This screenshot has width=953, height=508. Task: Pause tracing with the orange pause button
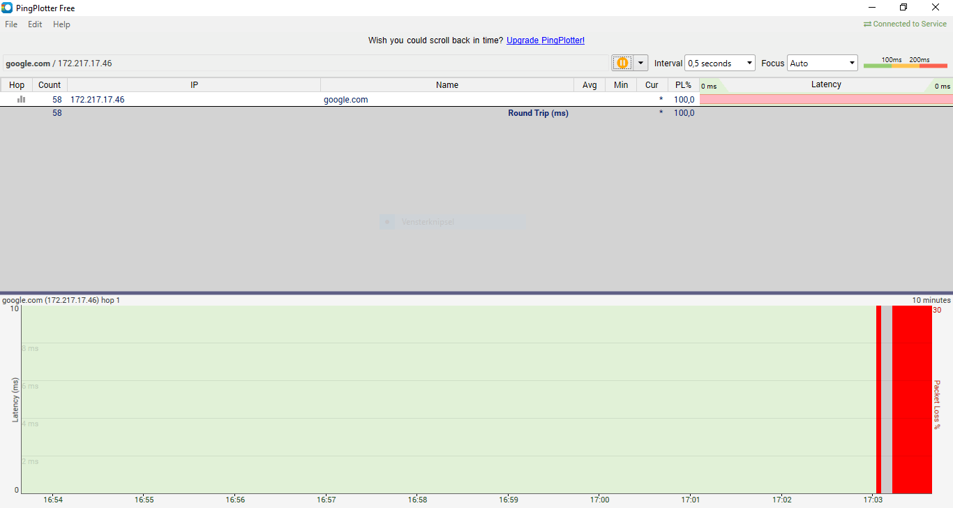pyautogui.click(x=622, y=63)
